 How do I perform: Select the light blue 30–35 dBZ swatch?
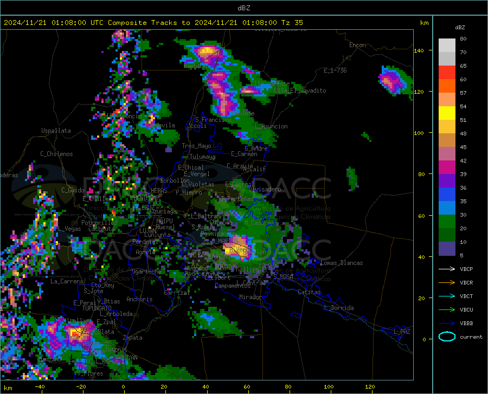(447, 208)
